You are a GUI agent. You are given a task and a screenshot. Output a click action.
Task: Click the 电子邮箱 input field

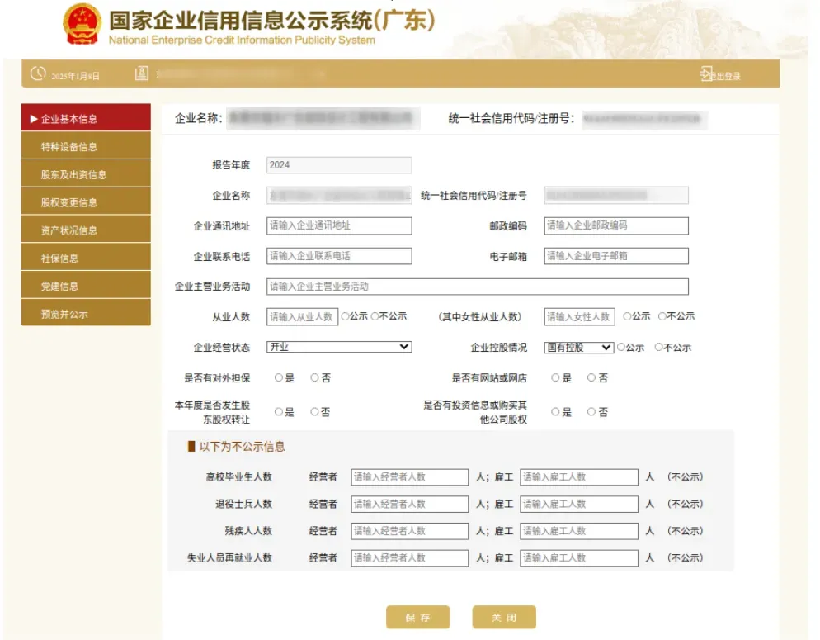[615, 256]
